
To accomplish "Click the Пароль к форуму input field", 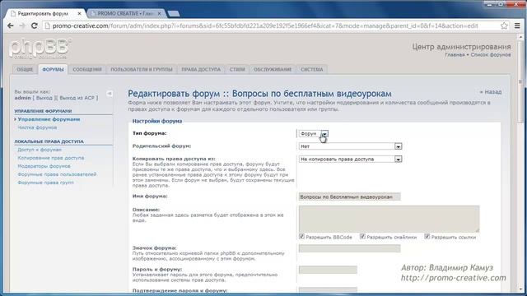I will [x=328, y=270].
